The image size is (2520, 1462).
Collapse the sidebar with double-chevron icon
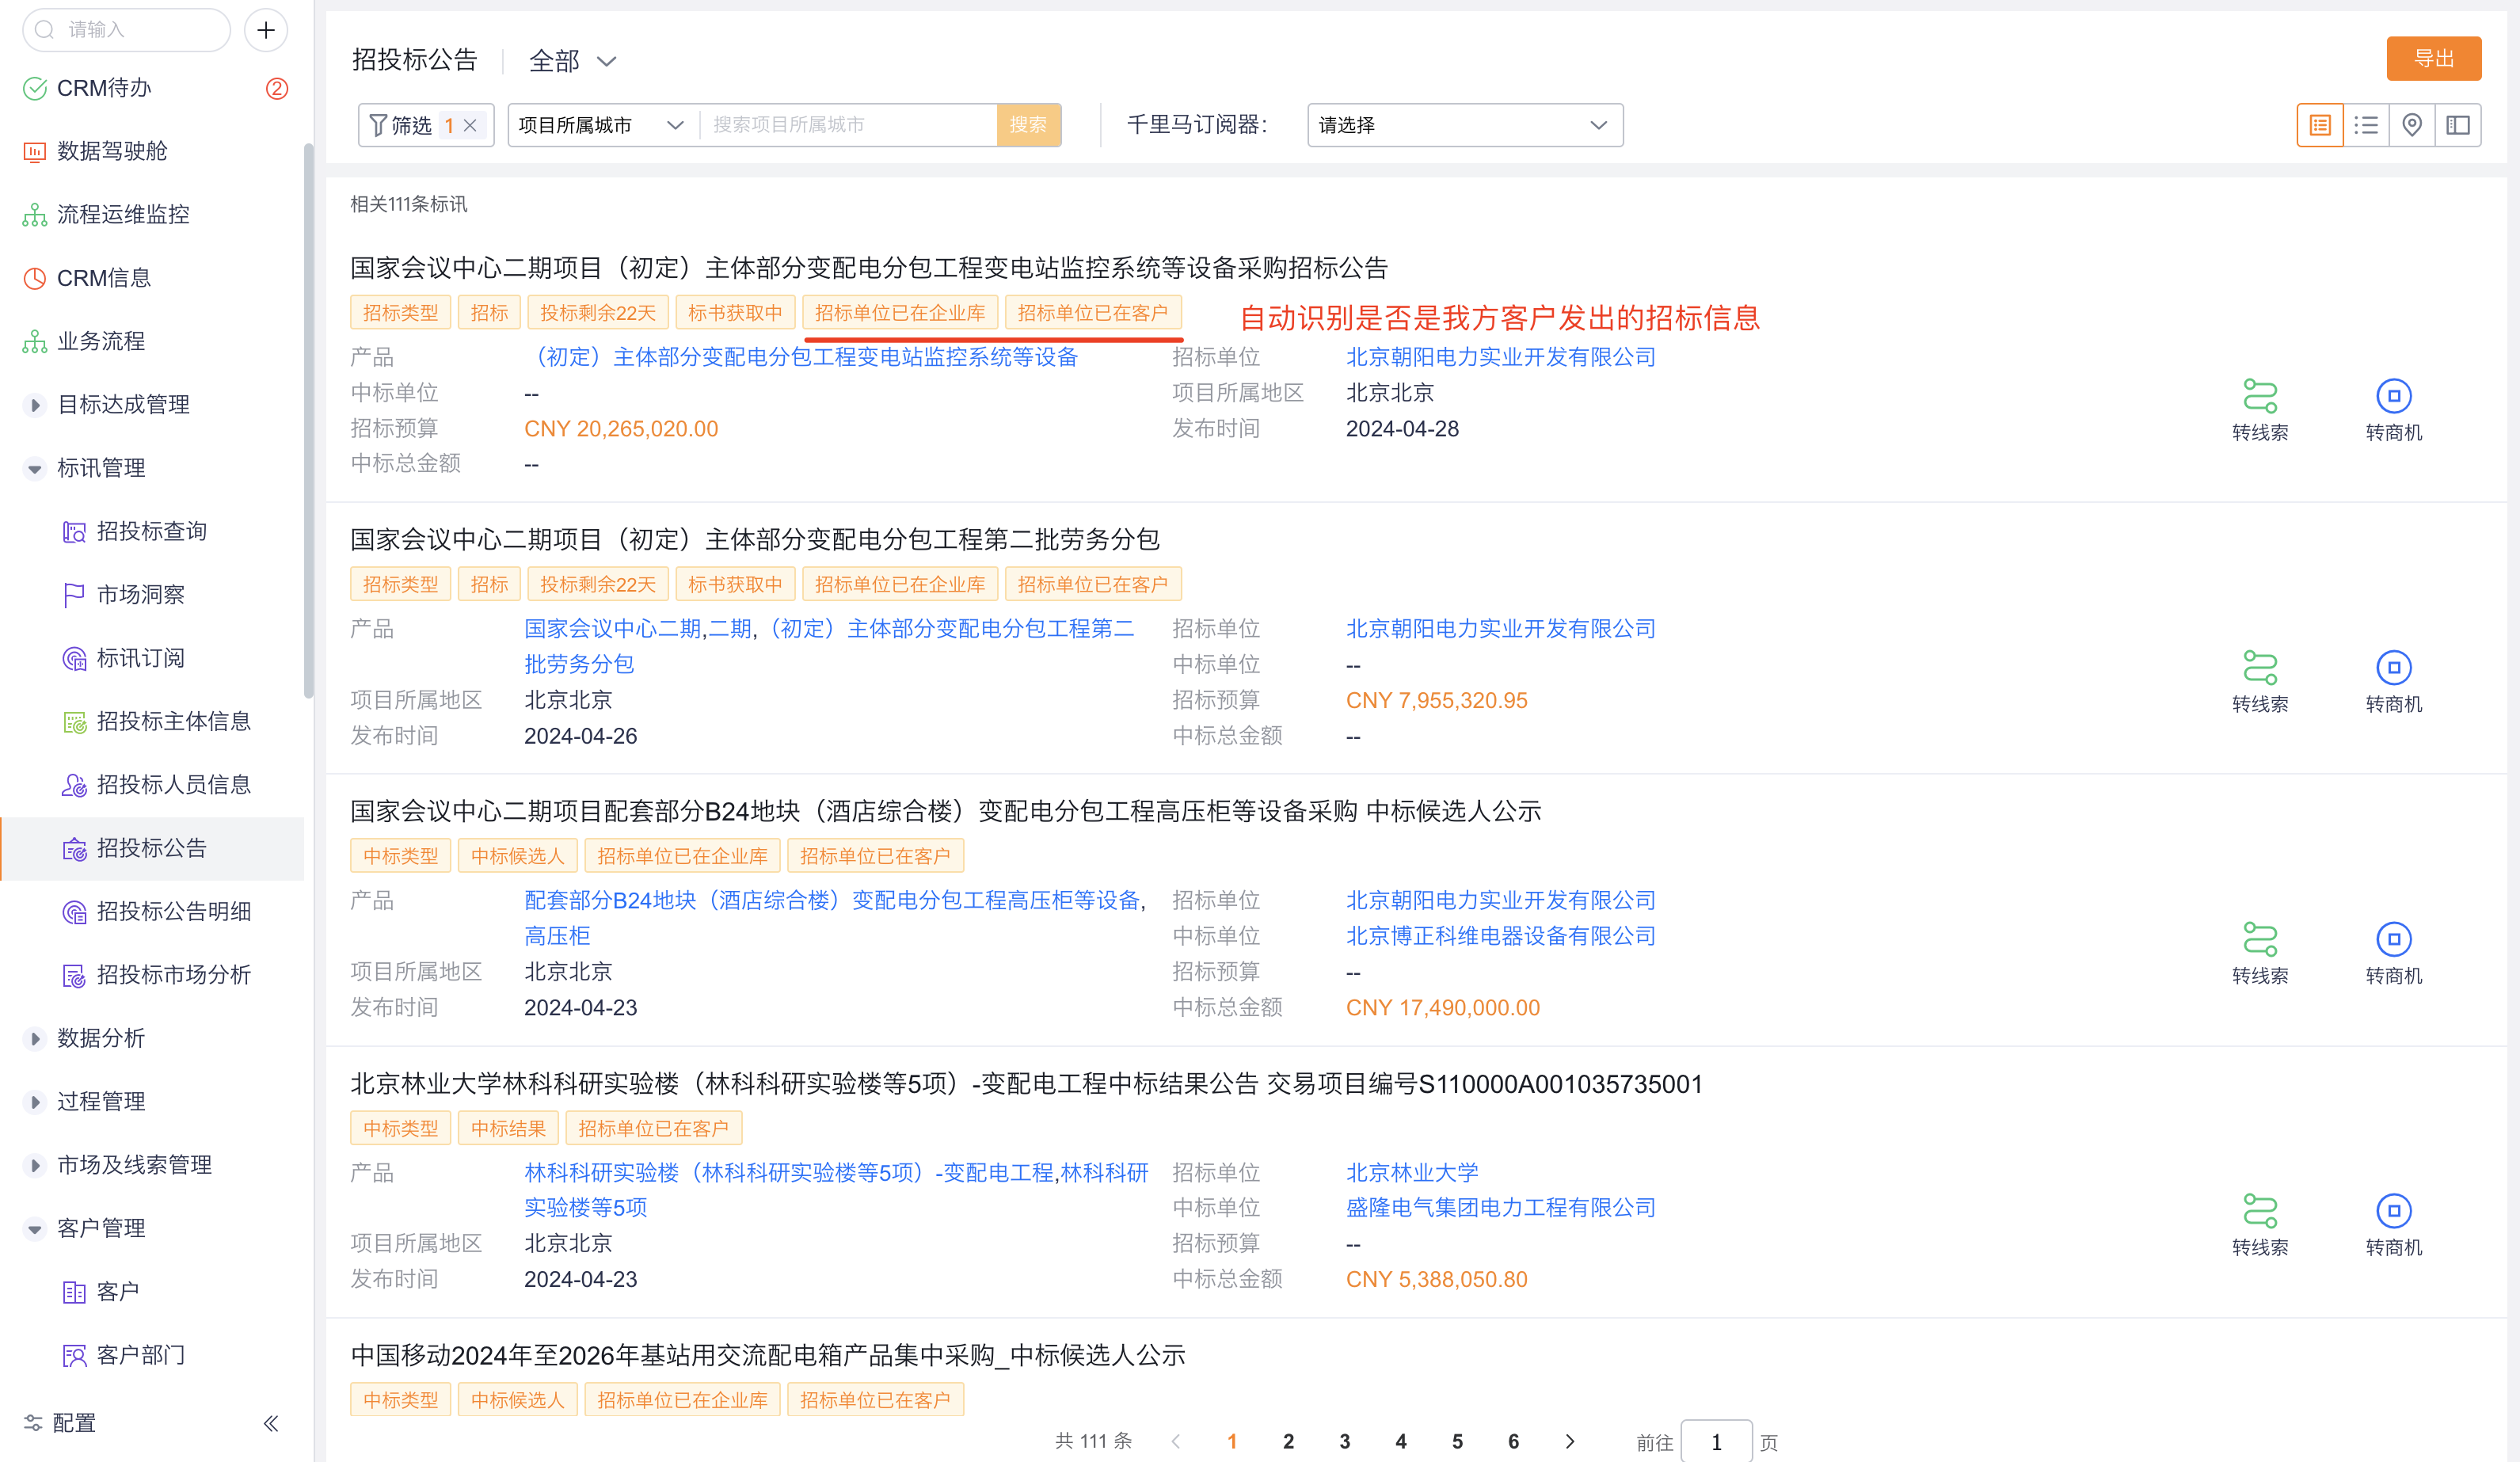(x=271, y=1423)
